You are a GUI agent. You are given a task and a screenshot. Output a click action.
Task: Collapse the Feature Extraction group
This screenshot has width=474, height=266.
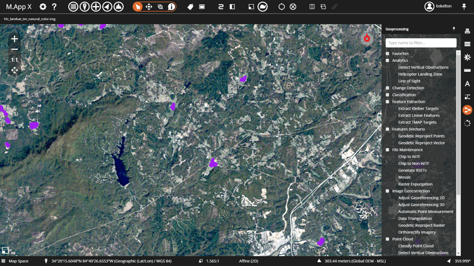tap(387, 102)
